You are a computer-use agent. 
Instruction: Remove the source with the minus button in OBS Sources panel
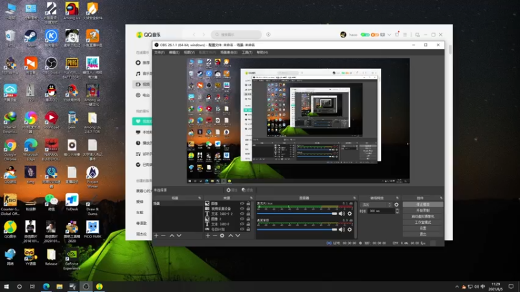point(214,236)
